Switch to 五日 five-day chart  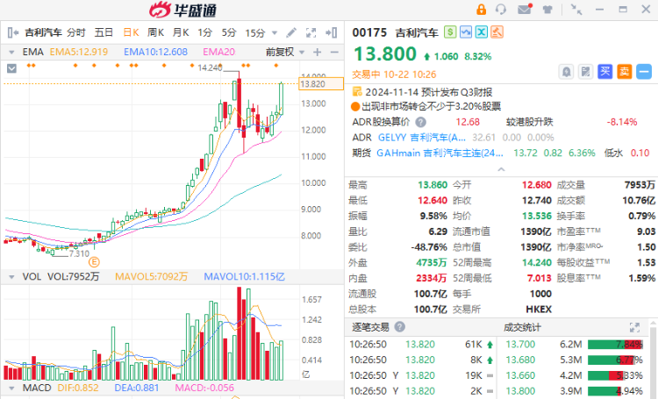(104, 32)
